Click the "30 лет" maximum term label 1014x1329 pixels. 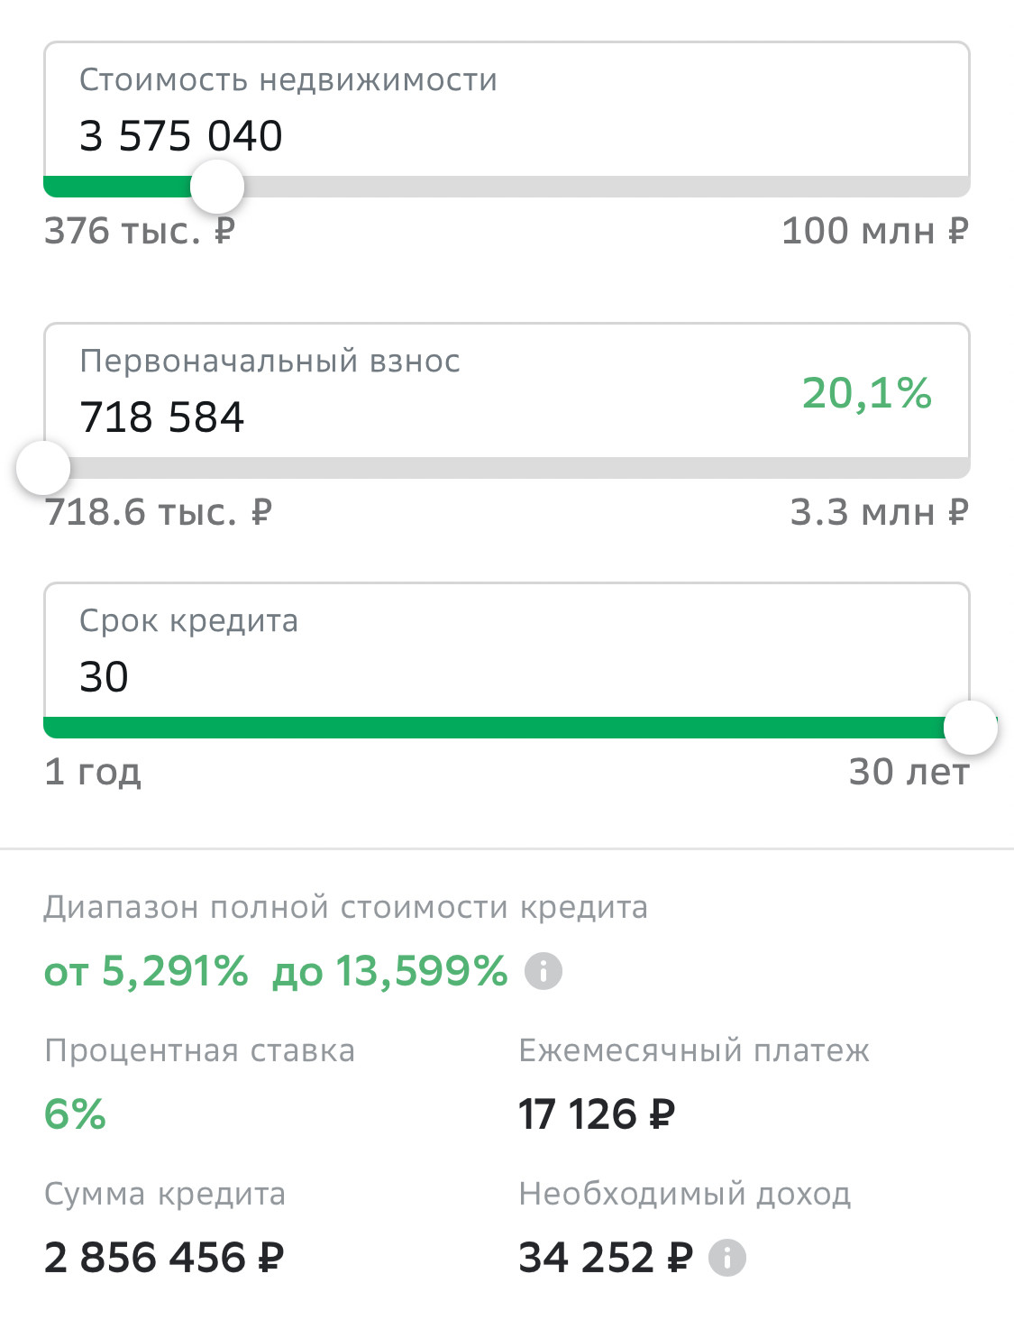click(909, 772)
